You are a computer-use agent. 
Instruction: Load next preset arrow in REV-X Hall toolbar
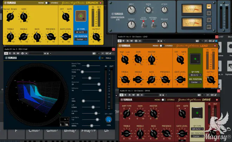pos(48,53)
